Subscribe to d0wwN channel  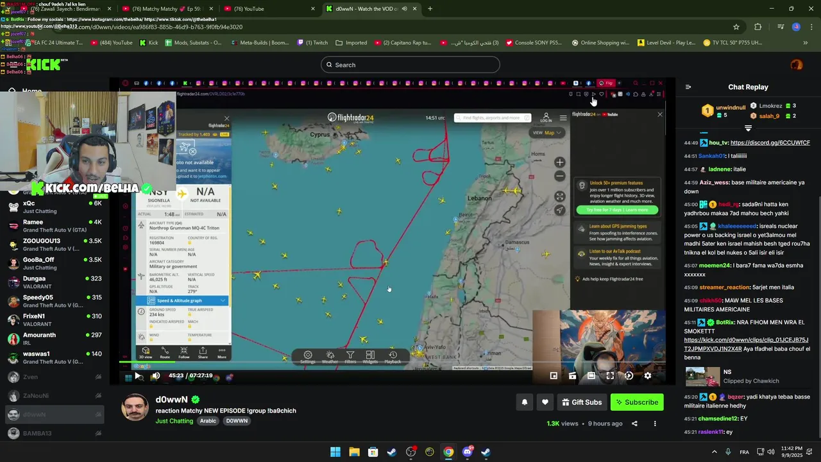pyautogui.click(x=637, y=402)
